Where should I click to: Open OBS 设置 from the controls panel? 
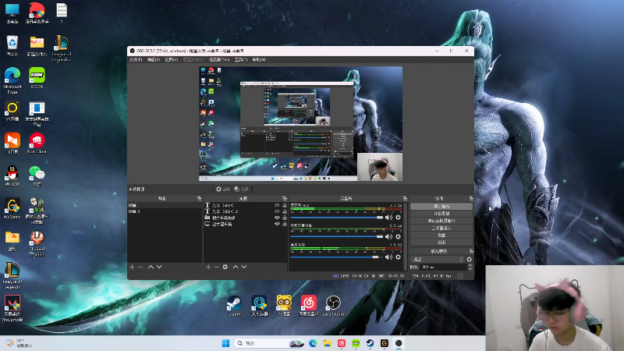pos(441,235)
